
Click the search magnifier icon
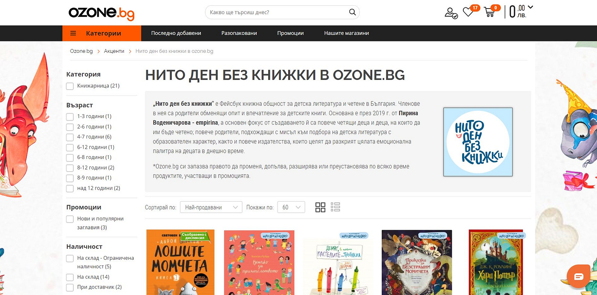click(352, 12)
